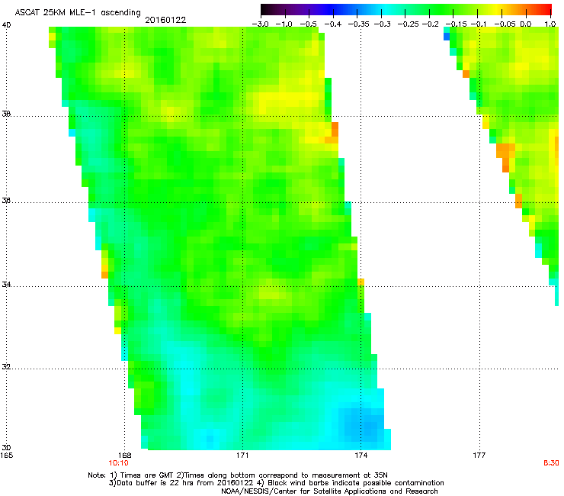This screenshot has width=564, height=496.
Task: Click the latitude label '40'
Action: [x=6, y=25]
